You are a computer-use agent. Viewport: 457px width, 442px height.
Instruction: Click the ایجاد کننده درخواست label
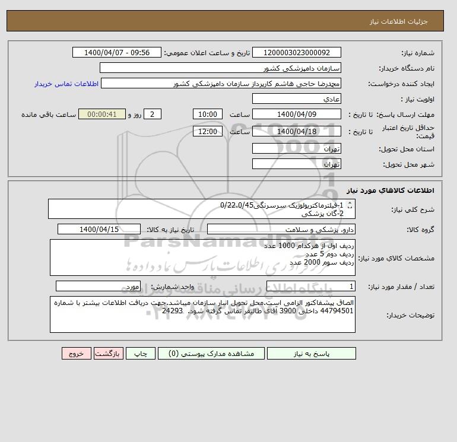pos(401,84)
